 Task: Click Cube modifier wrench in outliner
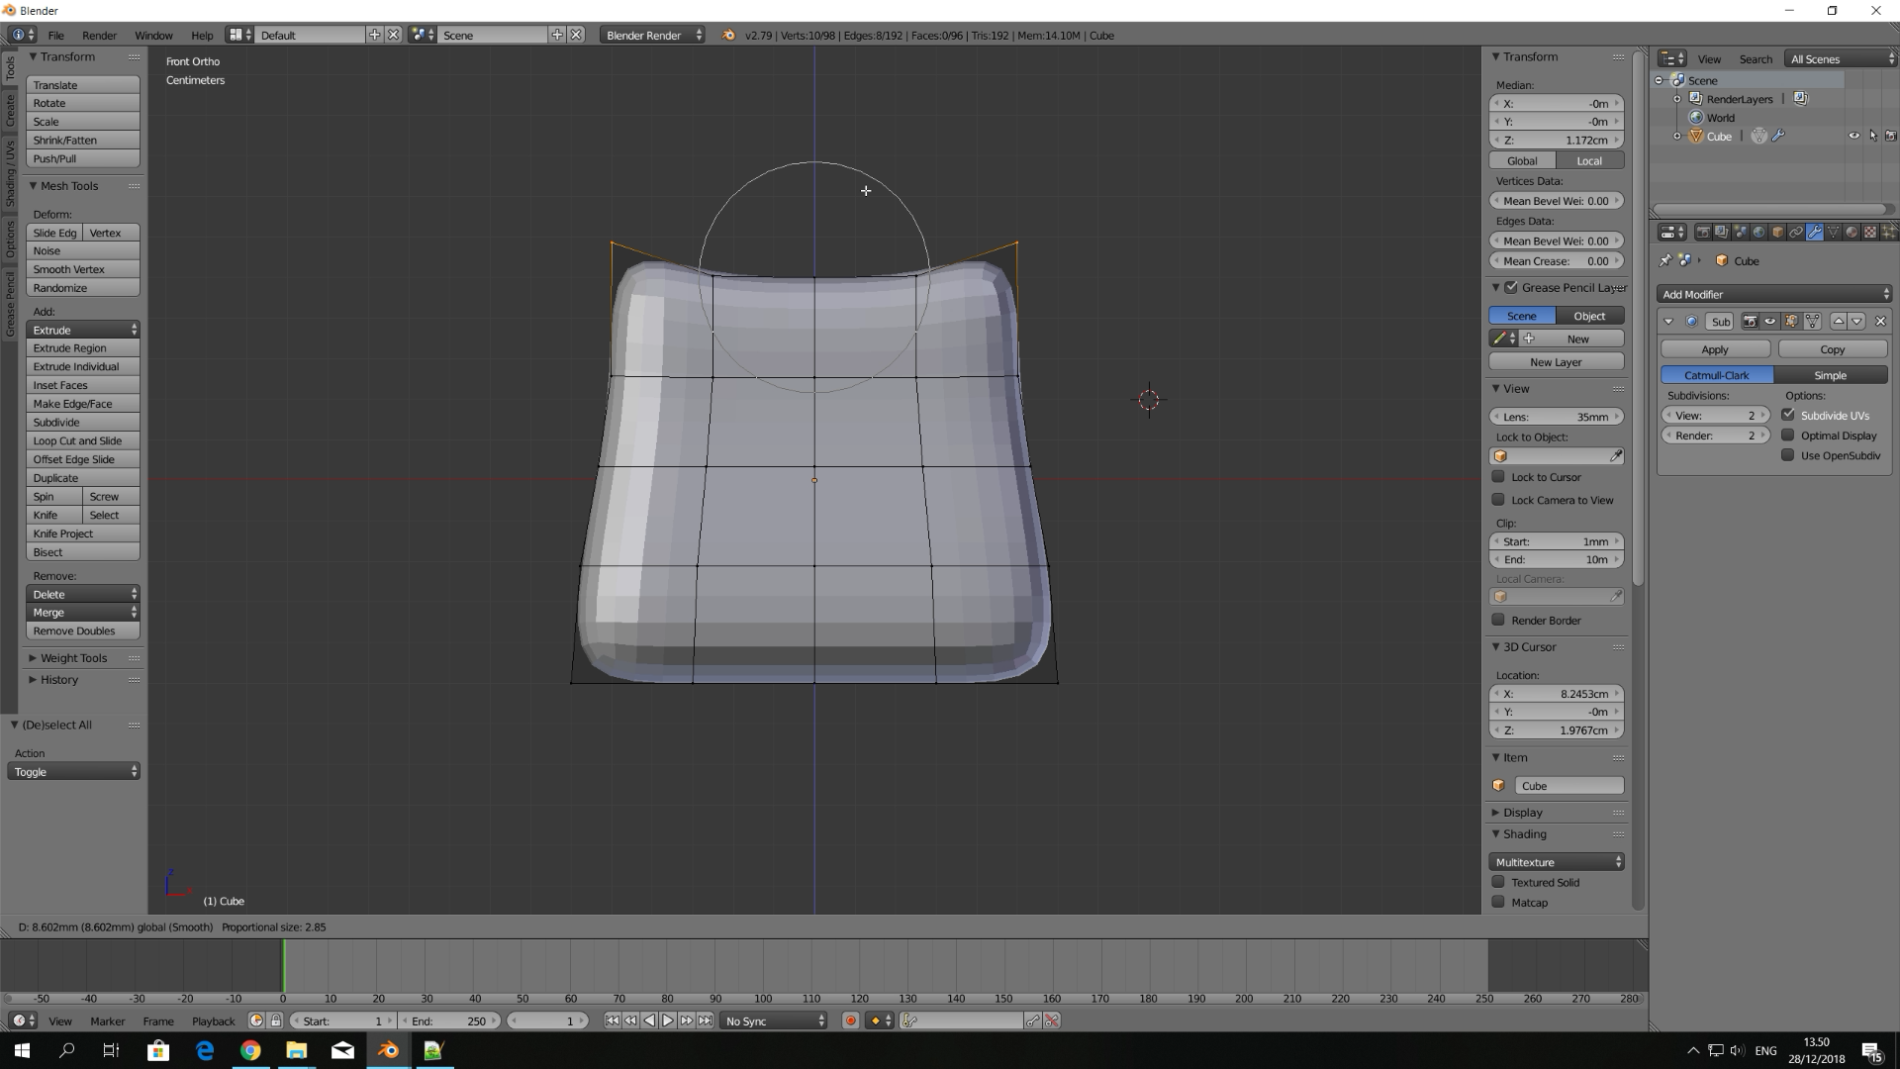tap(1778, 137)
